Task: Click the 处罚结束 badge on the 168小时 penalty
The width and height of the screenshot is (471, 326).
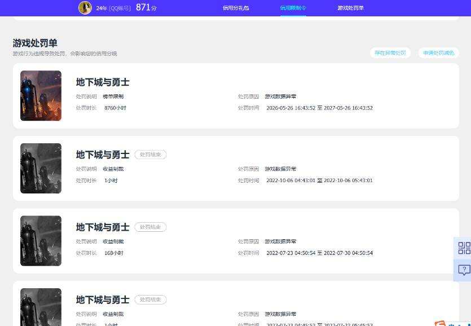Action: (151, 227)
